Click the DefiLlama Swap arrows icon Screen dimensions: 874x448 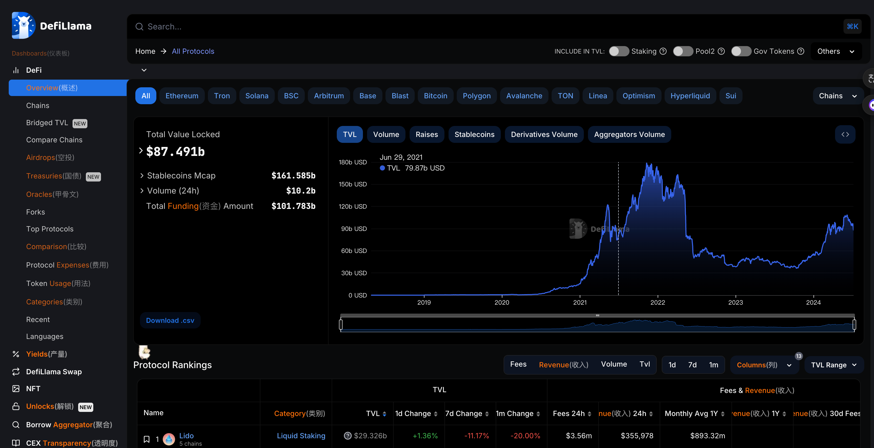16,372
